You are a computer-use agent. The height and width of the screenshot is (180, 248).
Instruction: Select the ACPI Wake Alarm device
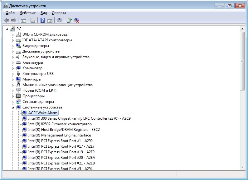43,113
